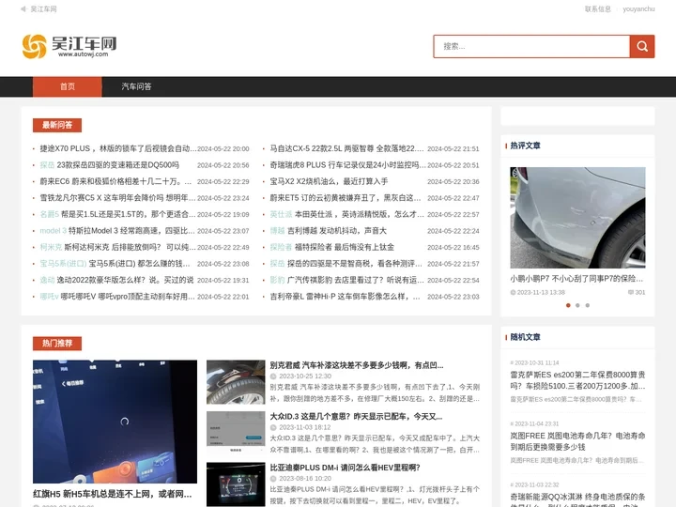Select the third carousel dot in 热评文章
The image size is (676, 507).
tap(587, 305)
